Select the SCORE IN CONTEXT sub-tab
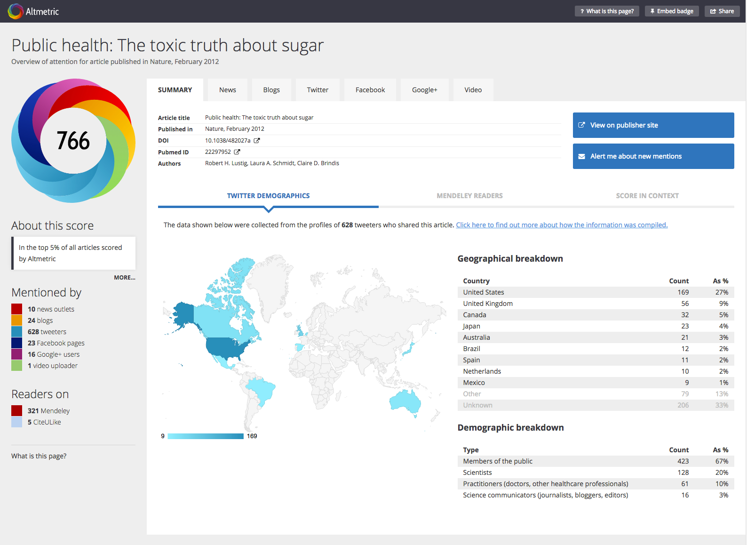The image size is (747, 545). pyautogui.click(x=647, y=196)
